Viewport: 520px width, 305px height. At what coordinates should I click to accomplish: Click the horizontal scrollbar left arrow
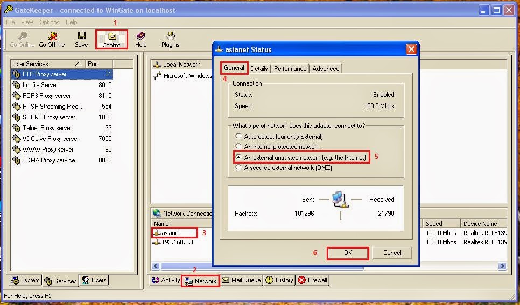156,266
